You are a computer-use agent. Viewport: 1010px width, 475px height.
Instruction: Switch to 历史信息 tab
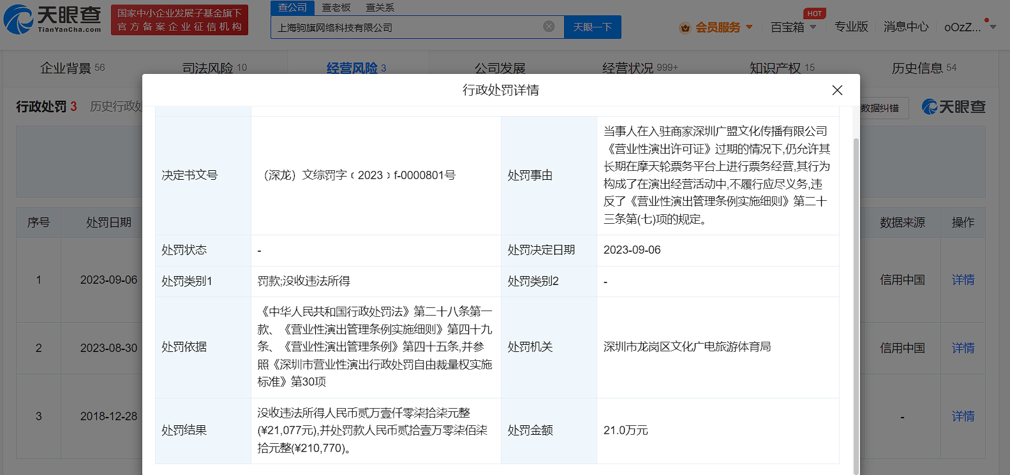924,68
